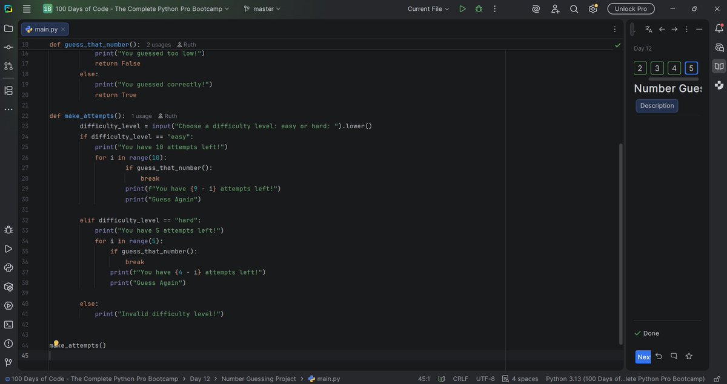The height and width of the screenshot is (384, 727).
Task: Open the Problems tool window
Action: (x=8, y=343)
